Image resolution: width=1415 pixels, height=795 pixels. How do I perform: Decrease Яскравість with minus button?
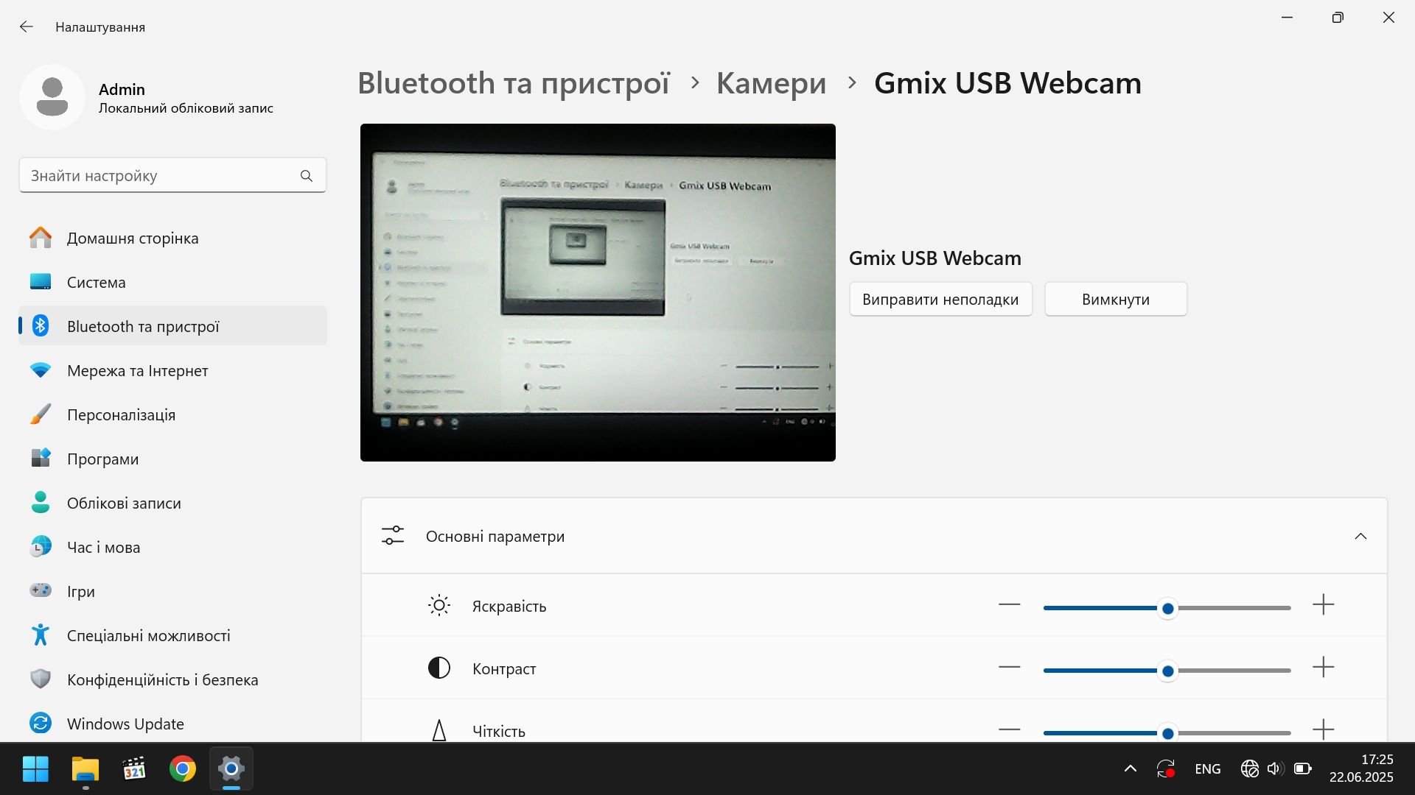coord(1010,605)
